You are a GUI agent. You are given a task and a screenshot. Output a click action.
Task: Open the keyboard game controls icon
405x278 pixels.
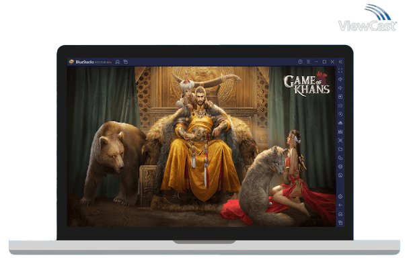pos(340,105)
